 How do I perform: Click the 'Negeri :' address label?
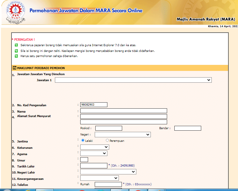pos(85,135)
